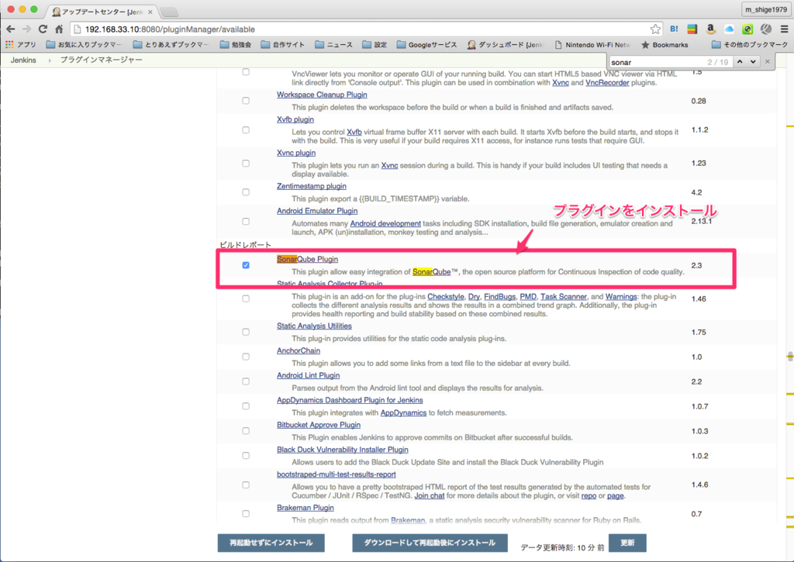Click the Hatena B! extension icon
Viewport: 794px width, 562px height.
tap(674, 29)
